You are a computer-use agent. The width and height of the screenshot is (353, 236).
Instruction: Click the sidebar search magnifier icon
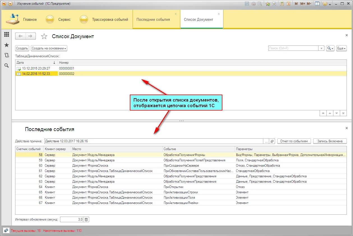tap(6, 65)
